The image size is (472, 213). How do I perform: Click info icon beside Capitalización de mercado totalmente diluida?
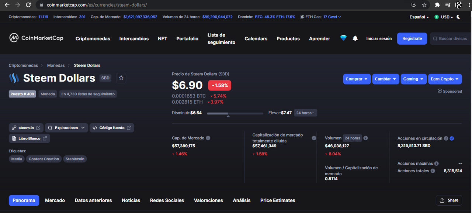coord(314,138)
